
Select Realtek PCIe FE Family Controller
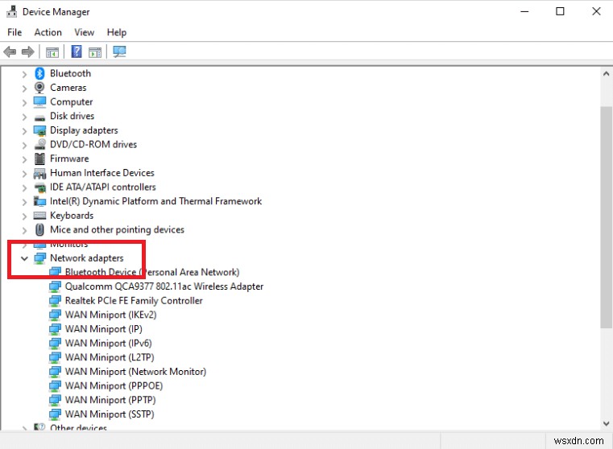(134, 301)
